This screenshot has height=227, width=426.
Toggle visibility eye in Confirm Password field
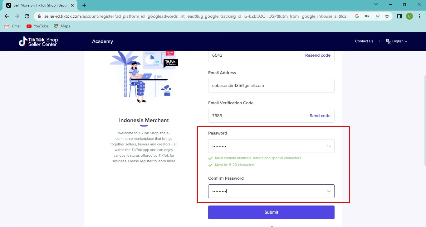(328, 191)
